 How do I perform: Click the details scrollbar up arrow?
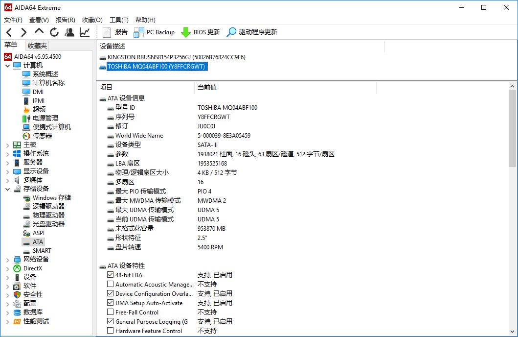[513, 86]
